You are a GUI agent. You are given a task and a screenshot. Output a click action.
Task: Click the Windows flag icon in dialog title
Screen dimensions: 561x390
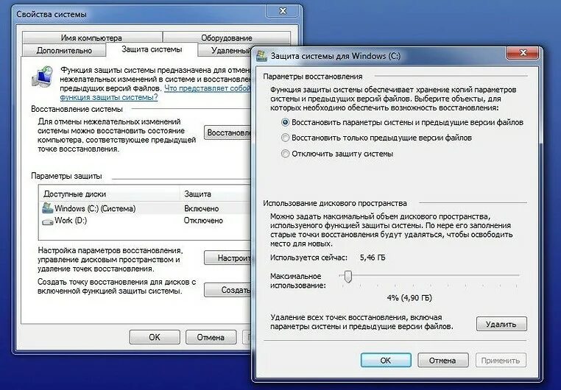262,56
